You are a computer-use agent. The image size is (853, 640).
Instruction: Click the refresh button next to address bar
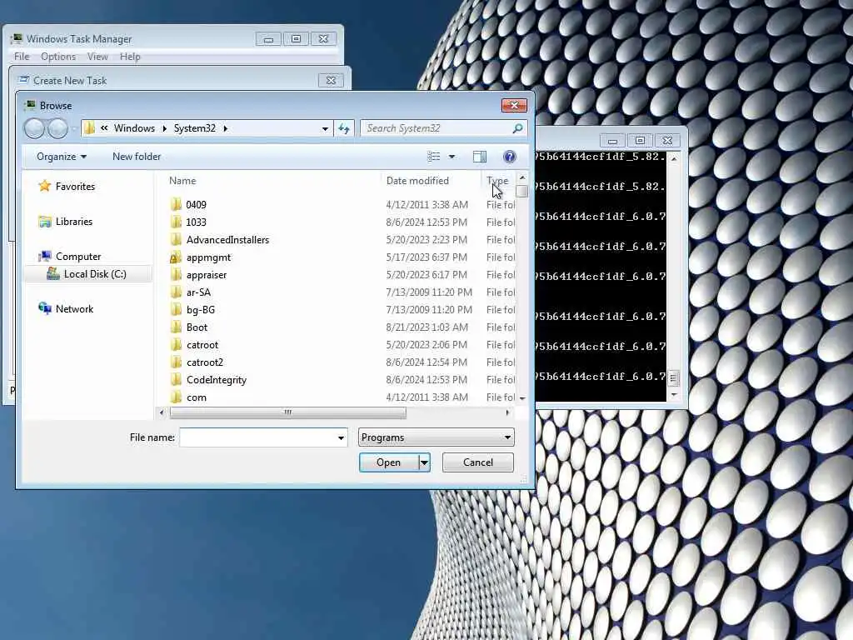pos(344,128)
